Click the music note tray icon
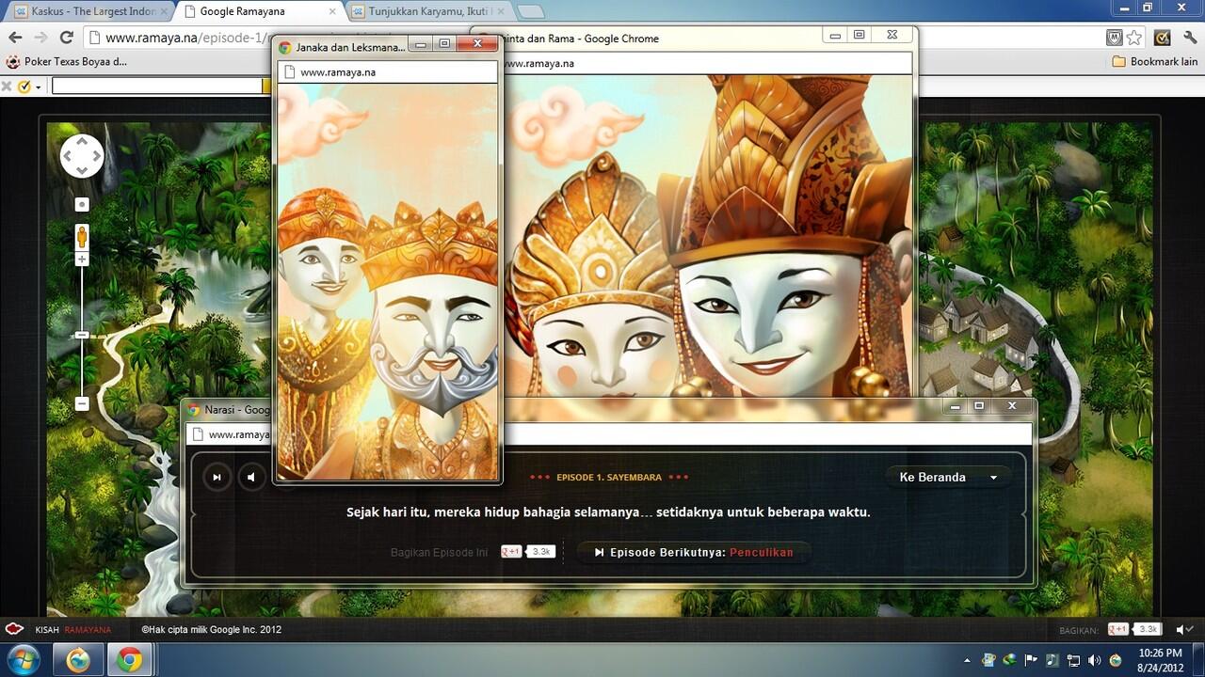1205x677 pixels. point(1052,660)
